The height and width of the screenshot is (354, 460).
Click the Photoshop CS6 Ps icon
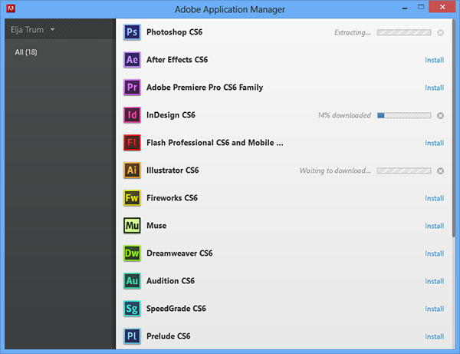(x=132, y=32)
